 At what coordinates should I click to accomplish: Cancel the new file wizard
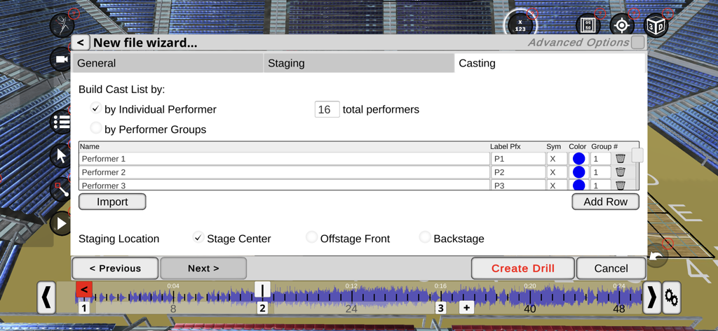(x=611, y=268)
